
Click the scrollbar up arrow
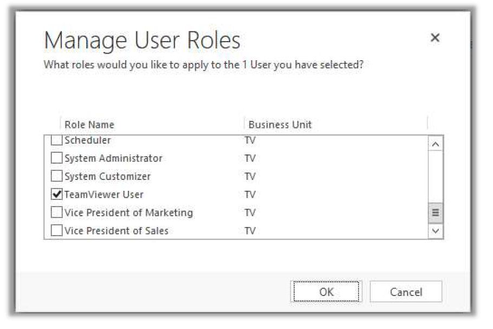436,144
